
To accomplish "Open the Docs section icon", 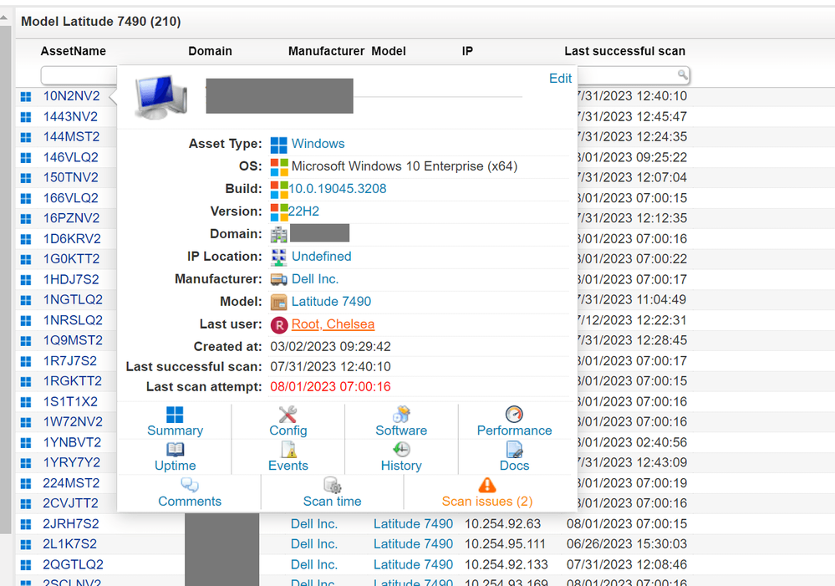I will pos(514,451).
